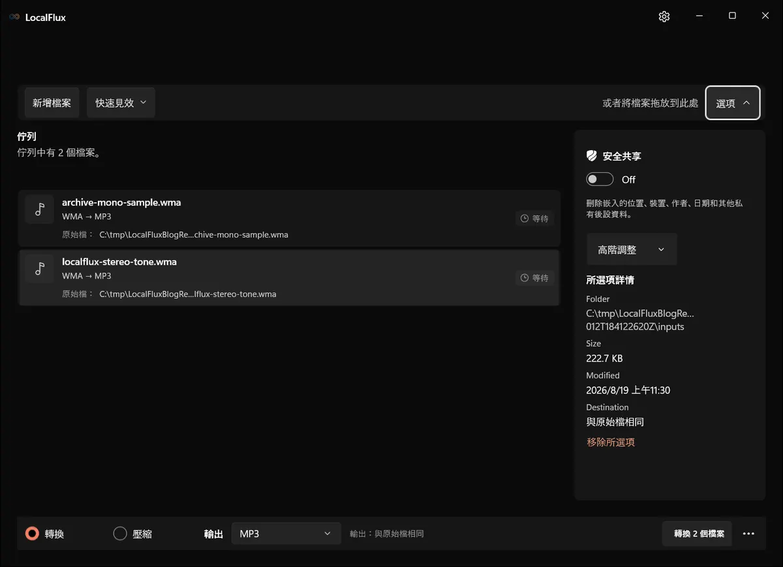Click source path ending chive-mono-sample.wma

pos(194,235)
